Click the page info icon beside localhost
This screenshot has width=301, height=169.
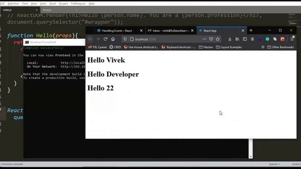click(132, 39)
